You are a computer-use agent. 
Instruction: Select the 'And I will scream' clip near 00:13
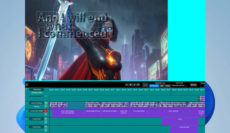[123, 113]
